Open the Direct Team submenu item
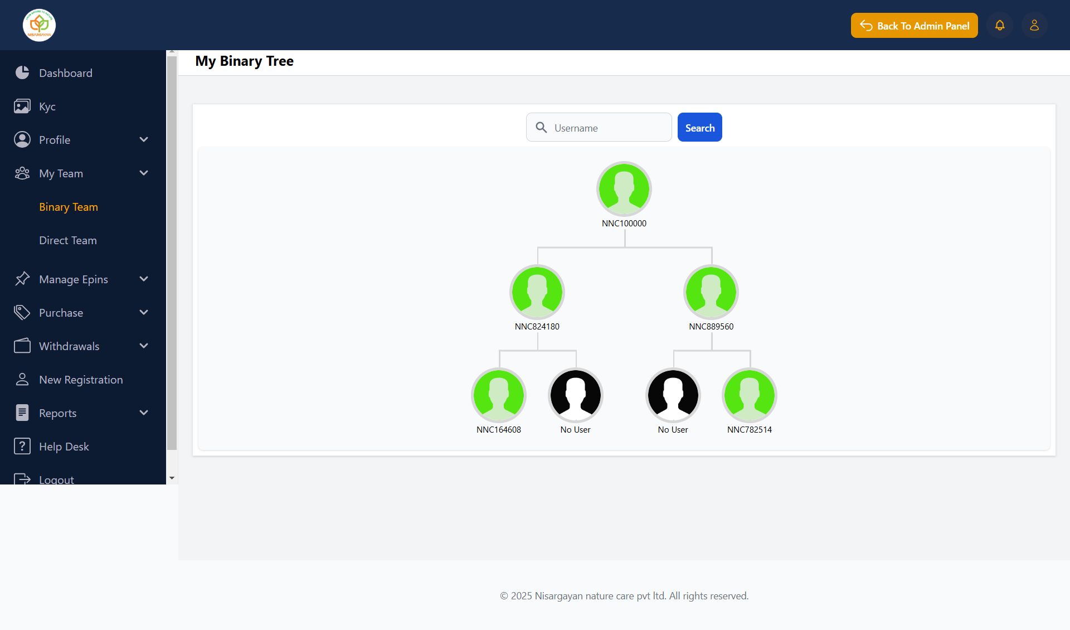Viewport: 1070px width, 630px height. tap(68, 240)
